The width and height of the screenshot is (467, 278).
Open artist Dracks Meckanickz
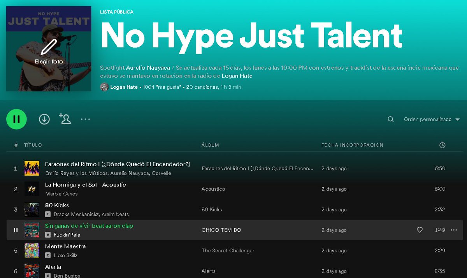pyautogui.click(x=77, y=214)
